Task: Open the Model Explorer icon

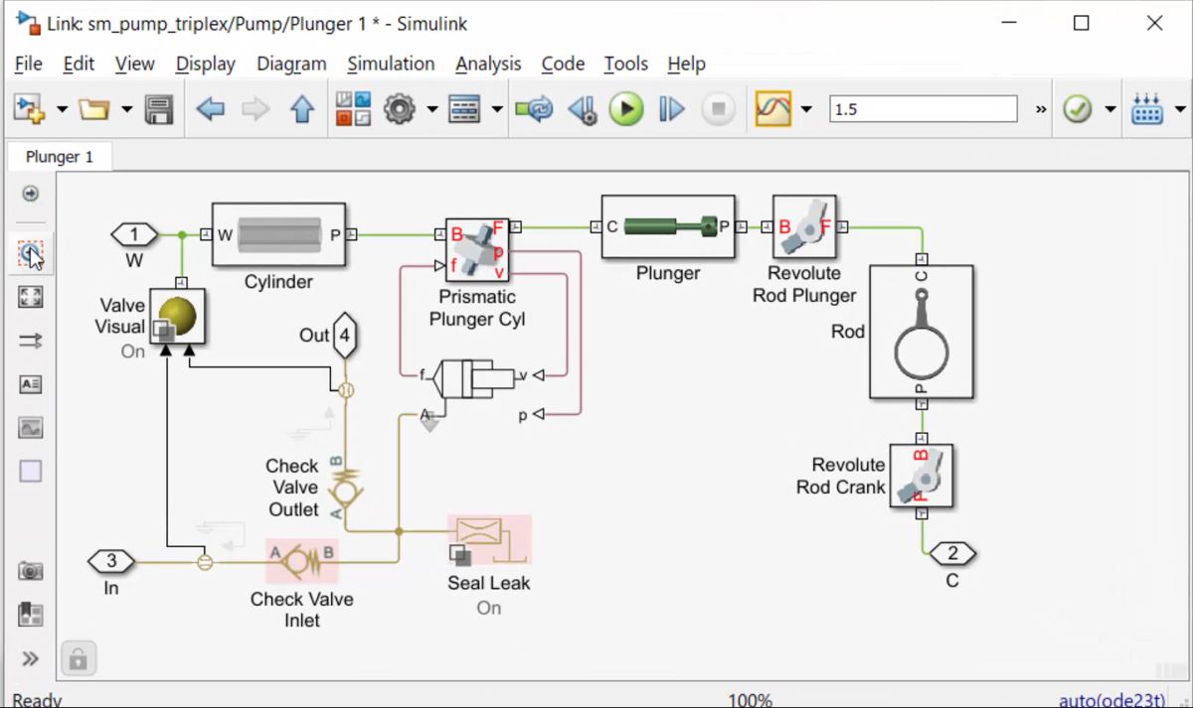Action: tap(465, 109)
